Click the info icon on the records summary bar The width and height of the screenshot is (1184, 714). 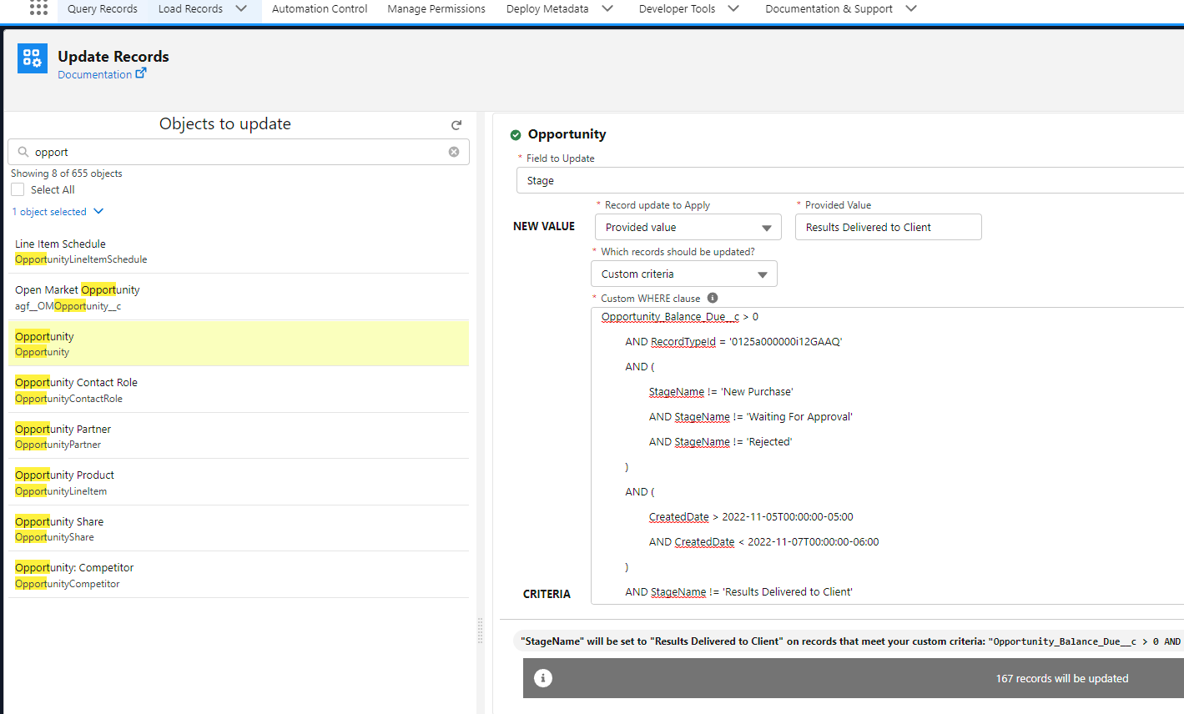(543, 678)
